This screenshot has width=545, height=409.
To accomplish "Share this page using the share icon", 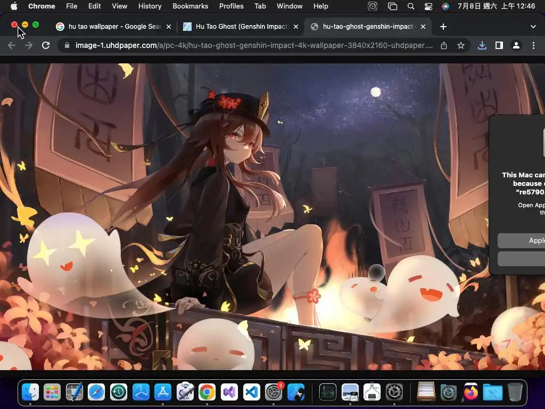I will [x=444, y=46].
